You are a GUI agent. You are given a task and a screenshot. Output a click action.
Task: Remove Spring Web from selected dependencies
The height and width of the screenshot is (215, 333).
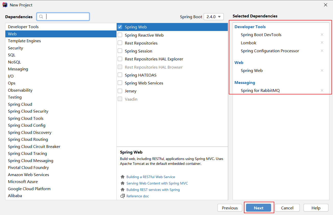click(322, 70)
